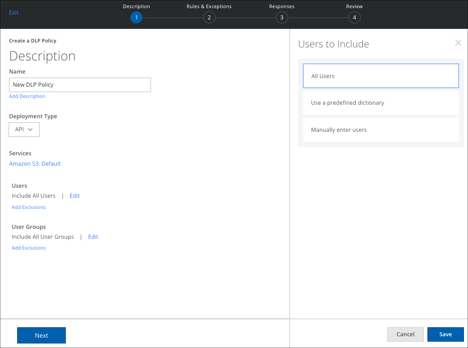Jump to step 2 Rules & Exceptions
This screenshot has width=468, height=348.
209,18
